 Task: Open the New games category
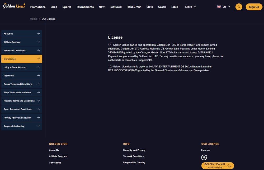[x=102, y=7]
